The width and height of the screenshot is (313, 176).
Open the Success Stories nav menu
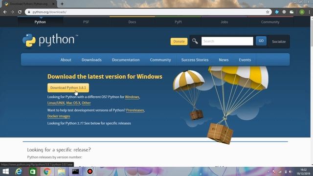click(195, 60)
